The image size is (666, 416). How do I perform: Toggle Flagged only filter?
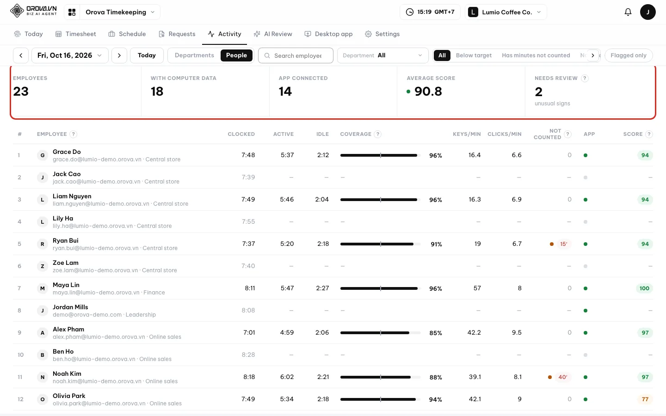point(629,55)
